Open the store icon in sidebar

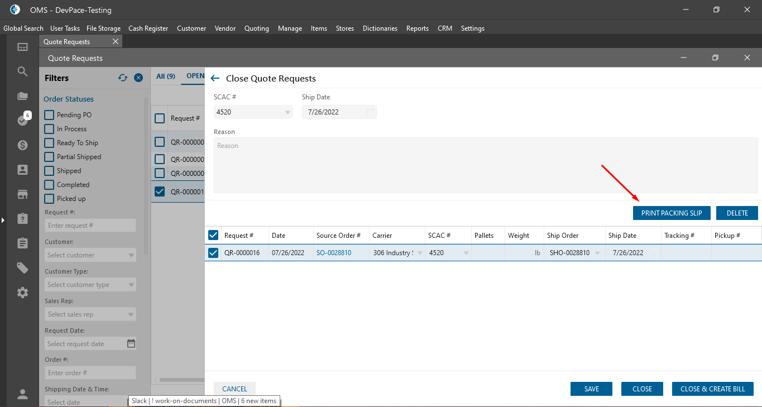(22, 194)
